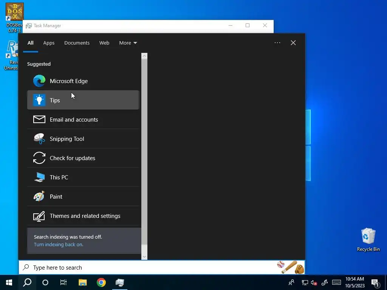387x290 pixels.
Task: Open Task View on the taskbar
Action: click(63, 282)
